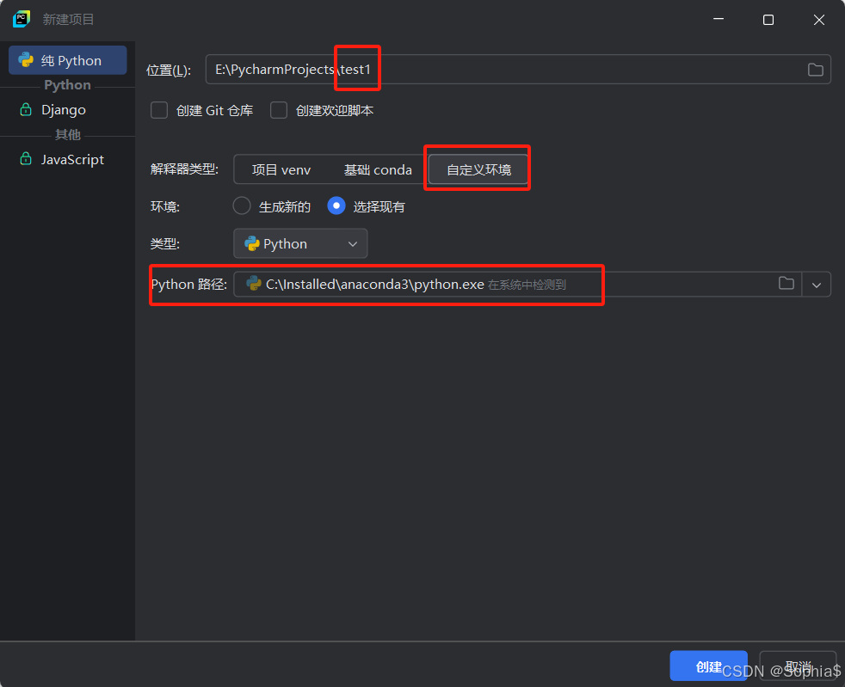
Task: Click the PyCharm logo in title bar
Action: pyautogui.click(x=22, y=20)
